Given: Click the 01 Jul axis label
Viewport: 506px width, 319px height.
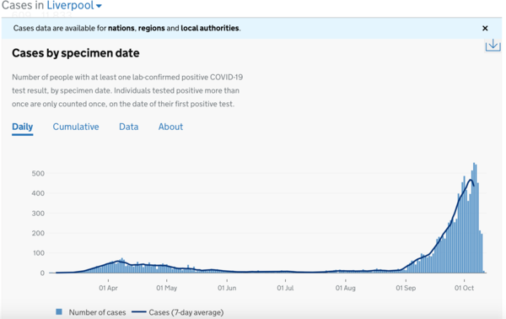Looking at the screenshot, I should coord(285,288).
